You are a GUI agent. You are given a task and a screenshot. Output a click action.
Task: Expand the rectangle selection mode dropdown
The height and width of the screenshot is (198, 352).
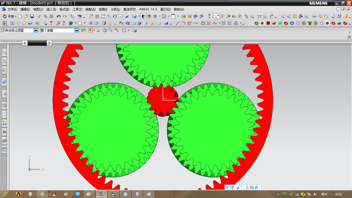129,30
